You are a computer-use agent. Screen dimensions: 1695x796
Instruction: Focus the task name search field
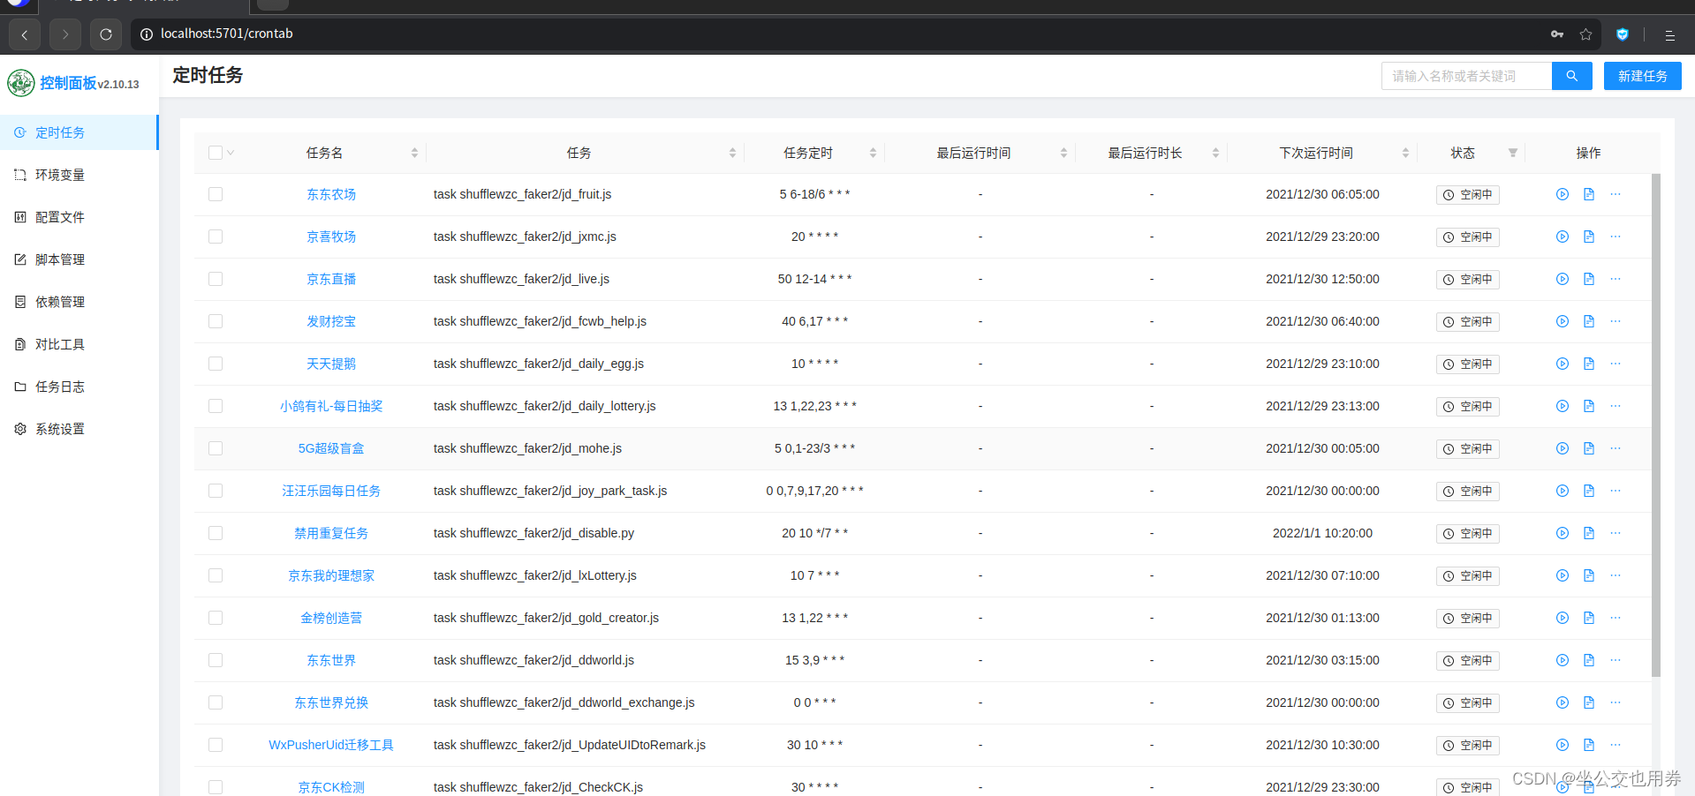point(1466,76)
